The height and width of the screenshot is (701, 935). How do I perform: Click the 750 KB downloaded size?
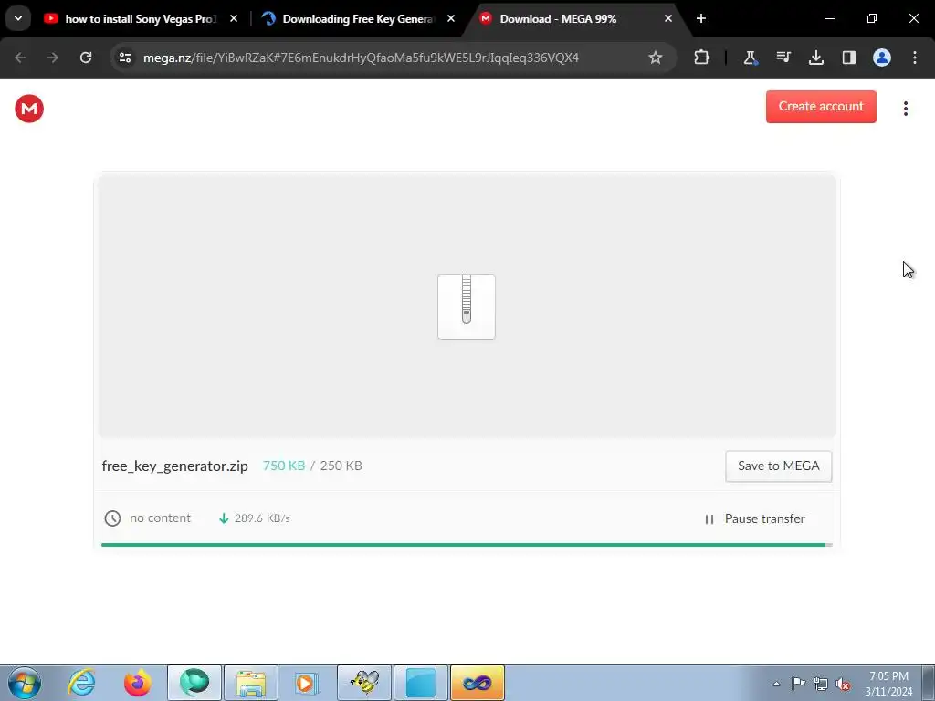(x=284, y=466)
